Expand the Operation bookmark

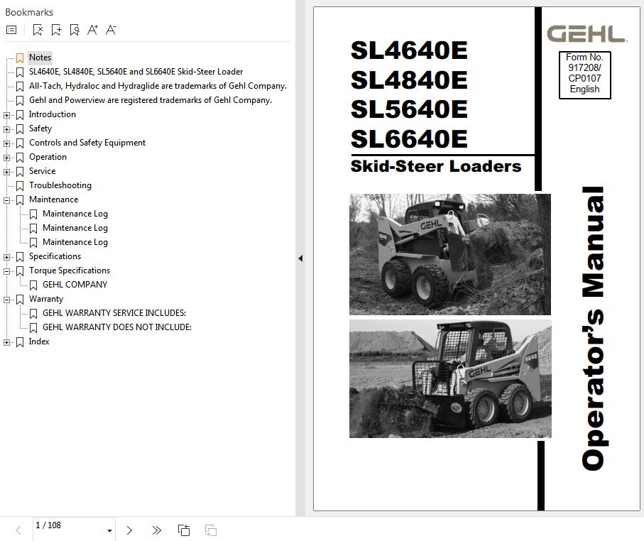pos(6,158)
